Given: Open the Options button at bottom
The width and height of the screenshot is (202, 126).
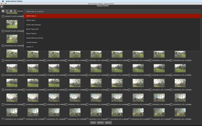Looking at the screenshot, I should tap(108, 123).
